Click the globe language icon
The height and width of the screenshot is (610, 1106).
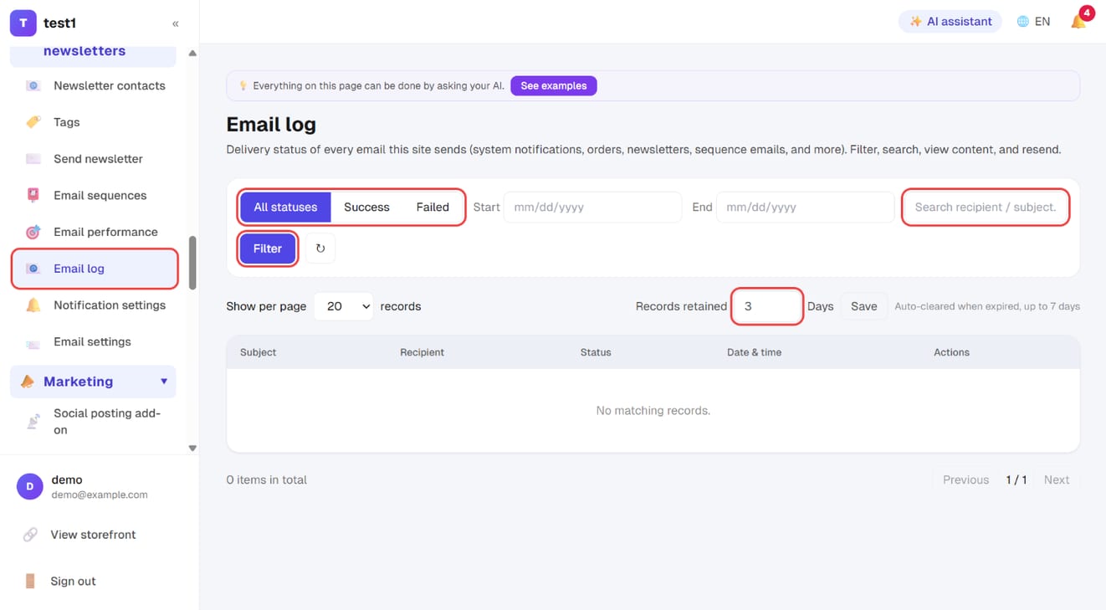[1022, 22]
